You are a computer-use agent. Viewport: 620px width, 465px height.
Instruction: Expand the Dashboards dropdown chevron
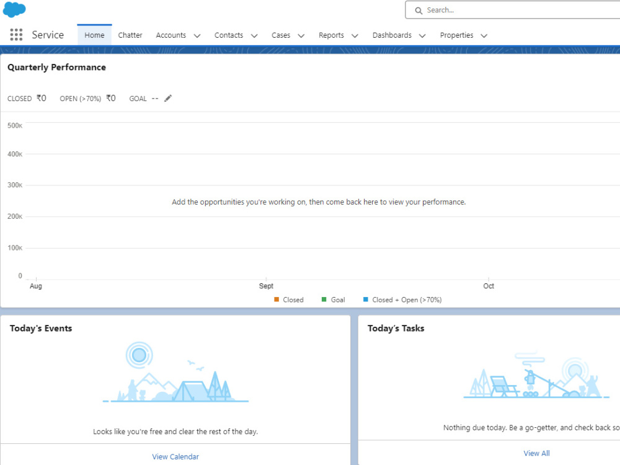coord(422,35)
